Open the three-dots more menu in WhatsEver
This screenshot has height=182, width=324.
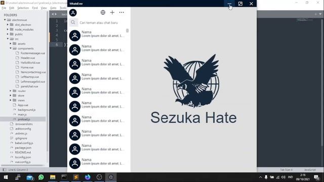[x=121, y=12]
